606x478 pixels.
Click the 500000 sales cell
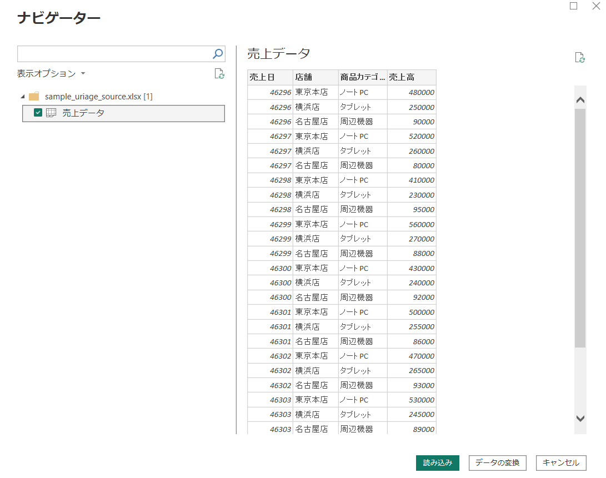(x=412, y=312)
